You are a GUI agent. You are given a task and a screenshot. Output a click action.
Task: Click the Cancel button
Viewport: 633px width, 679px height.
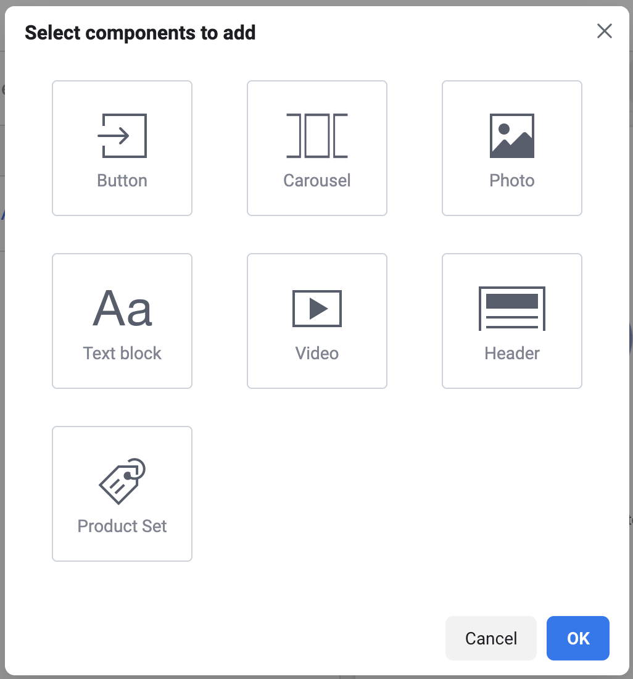click(491, 638)
